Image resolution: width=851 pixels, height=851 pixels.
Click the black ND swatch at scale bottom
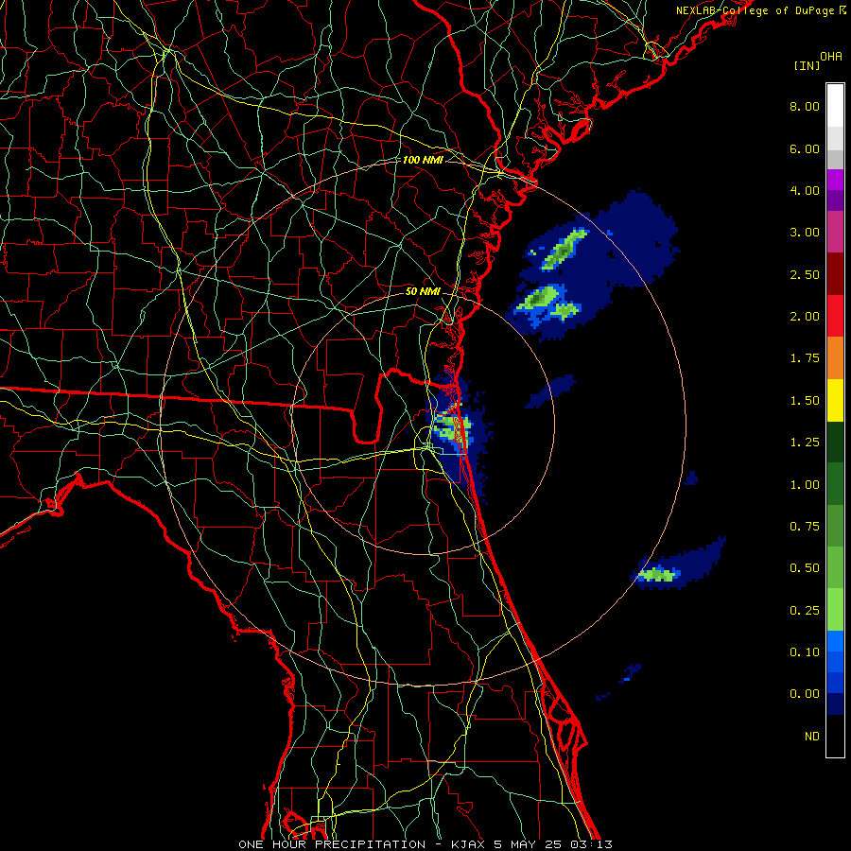pyautogui.click(x=835, y=736)
